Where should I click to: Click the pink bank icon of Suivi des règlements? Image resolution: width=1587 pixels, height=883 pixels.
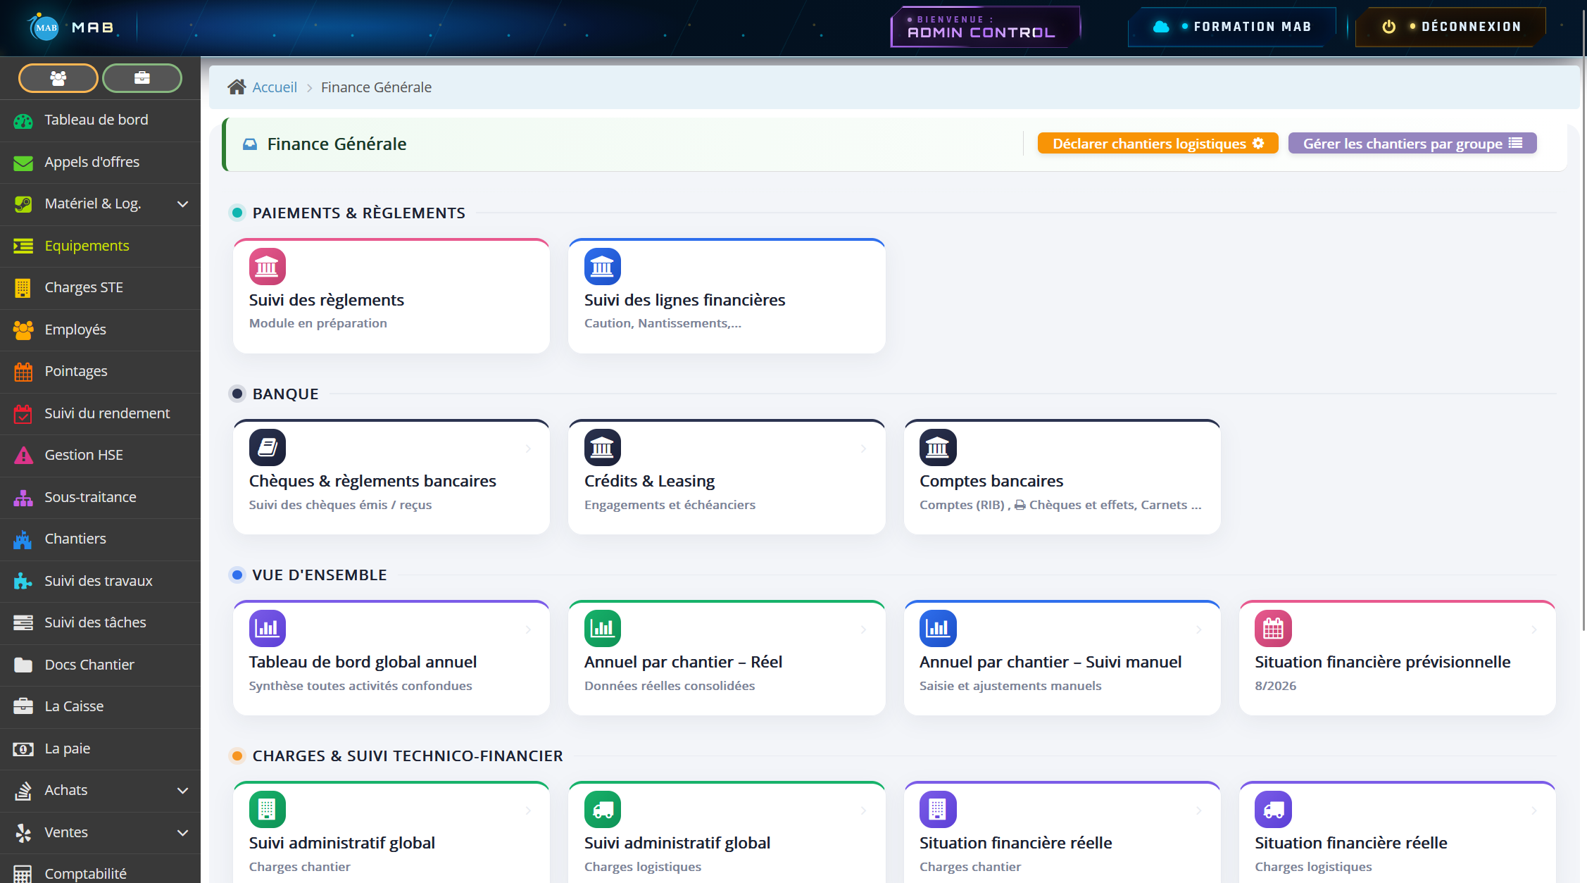(x=268, y=266)
